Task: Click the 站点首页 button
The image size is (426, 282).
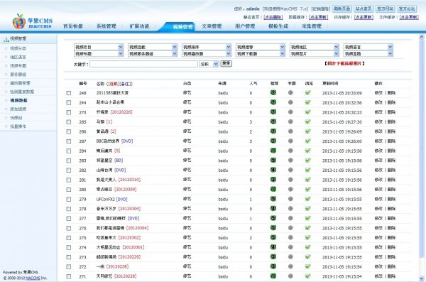Action: pos(364,9)
